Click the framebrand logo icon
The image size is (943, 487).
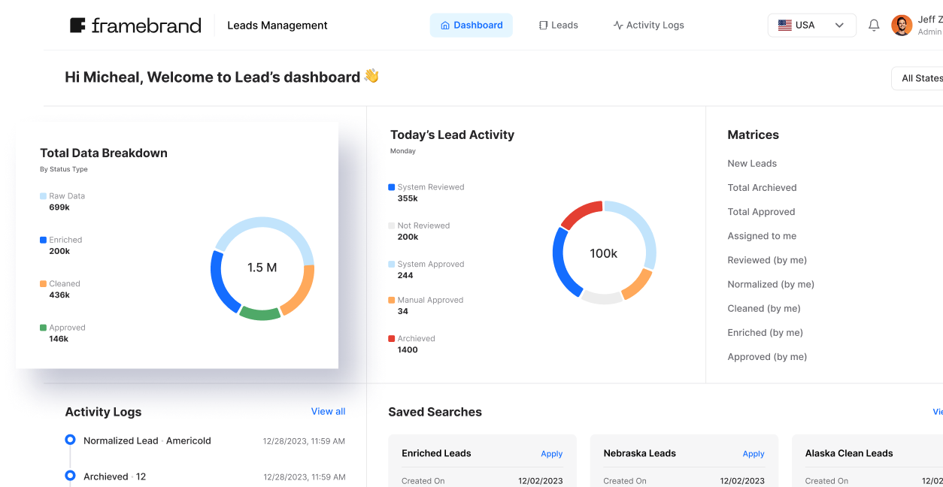click(x=77, y=26)
